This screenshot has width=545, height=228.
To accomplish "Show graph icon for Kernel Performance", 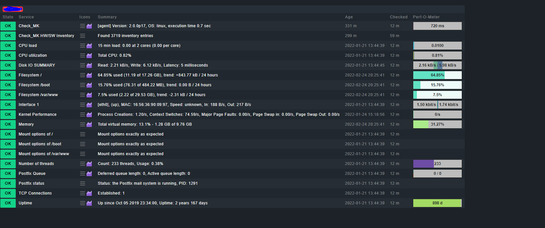I will click(x=89, y=114).
